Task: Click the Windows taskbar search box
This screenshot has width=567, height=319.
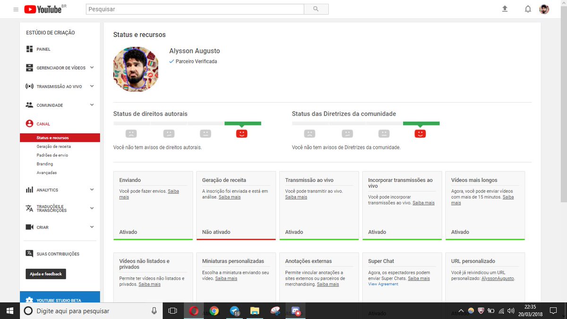Action: pos(92,310)
